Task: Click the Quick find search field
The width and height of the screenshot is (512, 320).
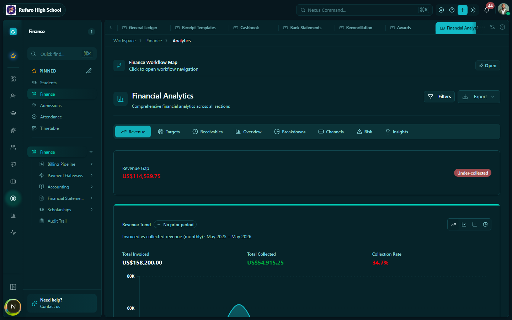Action: [x=62, y=54]
